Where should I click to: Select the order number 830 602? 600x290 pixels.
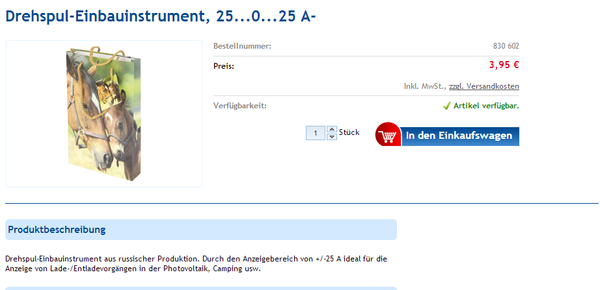coord(506,47)
